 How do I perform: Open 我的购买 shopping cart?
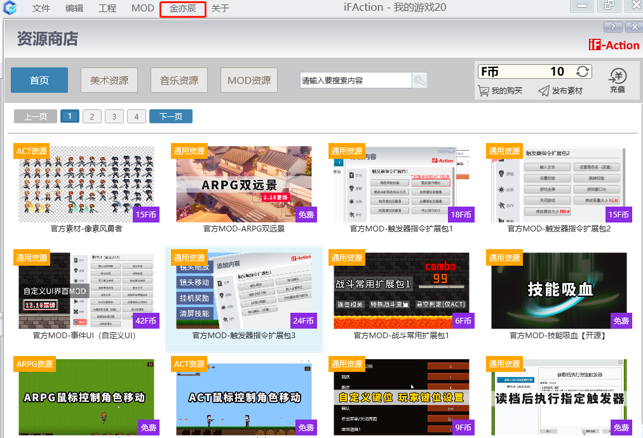tap(500, 91)
